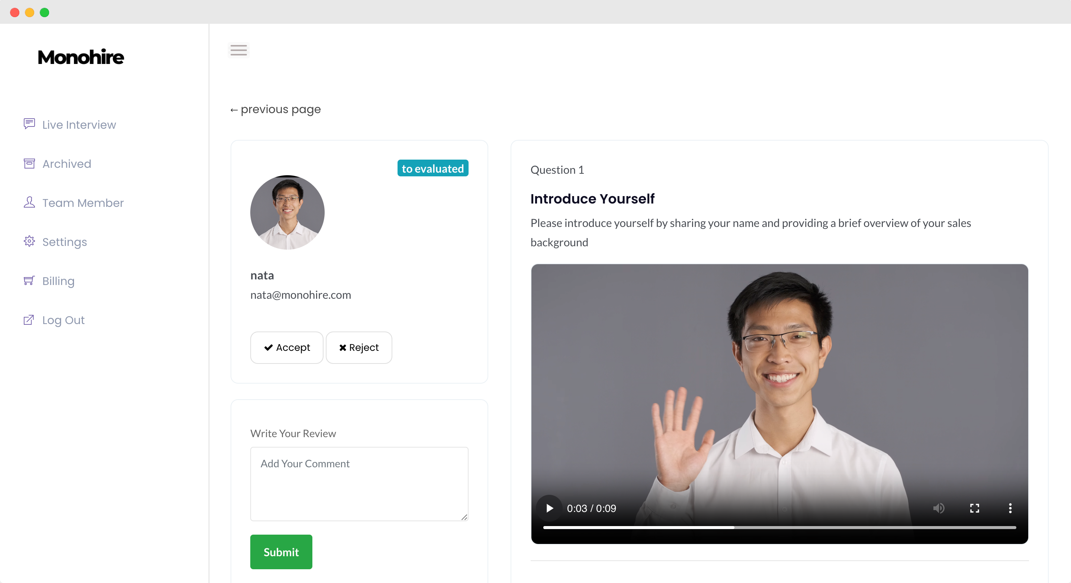The width and height of the screenshot is (1071, 583).
Task: Click the Billing cart icon
Action: pos(29,281)
